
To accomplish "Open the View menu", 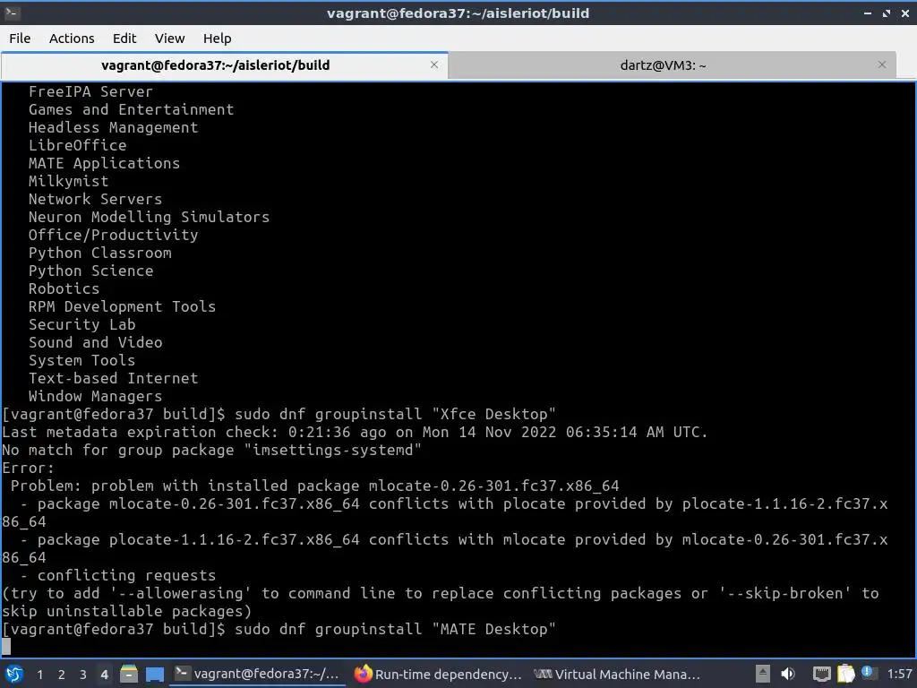I will click(169, 39).
